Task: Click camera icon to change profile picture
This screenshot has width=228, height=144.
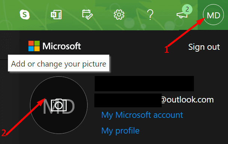Action: click(59, 105)
